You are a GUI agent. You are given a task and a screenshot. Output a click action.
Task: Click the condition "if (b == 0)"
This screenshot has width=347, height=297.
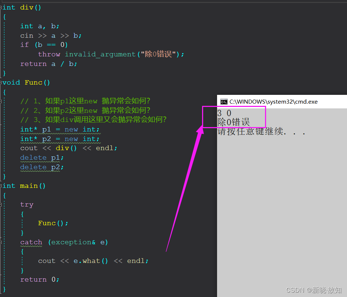(44, 45)
